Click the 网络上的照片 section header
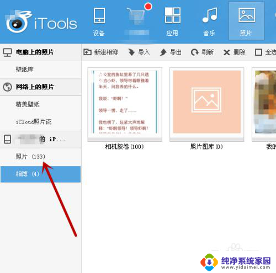Screen dimensions: 276x273 tap(40, 87)
